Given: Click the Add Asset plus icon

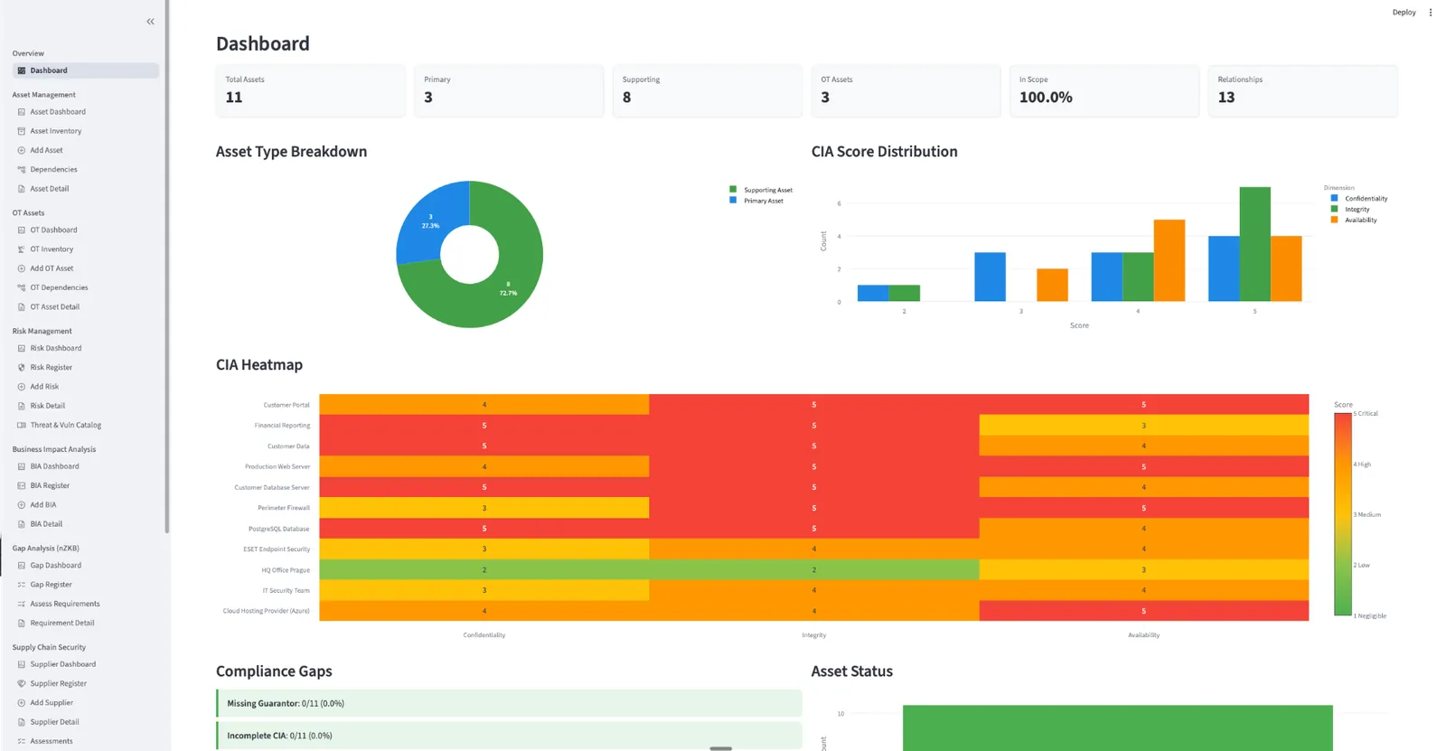Looking at the screenshot, I should point(22,150).
